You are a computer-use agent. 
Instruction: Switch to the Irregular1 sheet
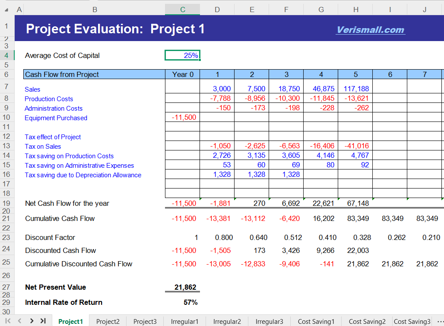pyautogui.click(x=184, y=321)
